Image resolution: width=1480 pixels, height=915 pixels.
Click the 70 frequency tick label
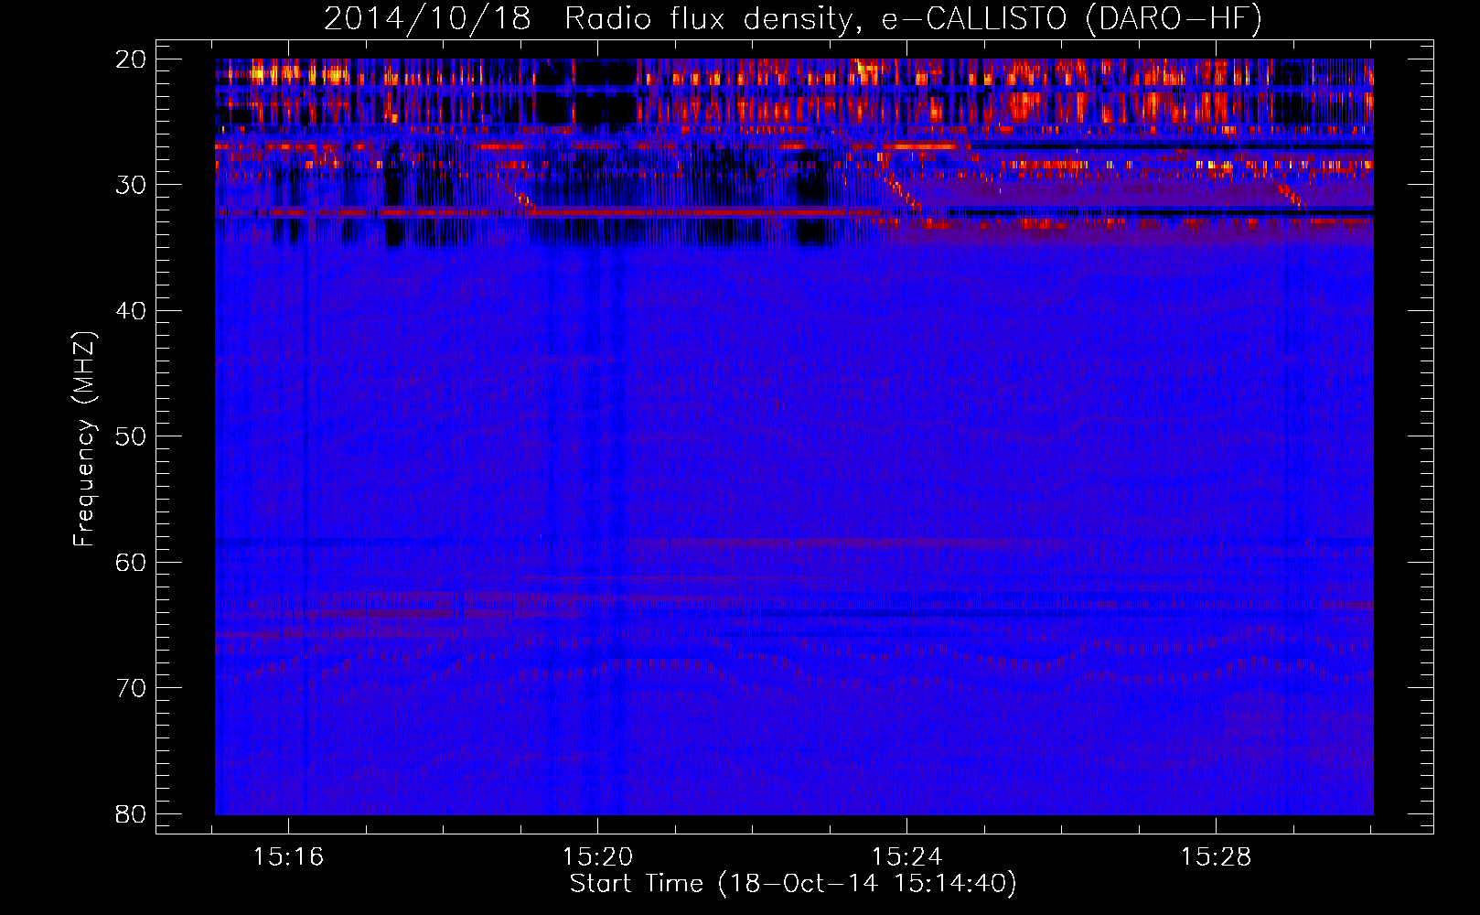click(131, 688)
